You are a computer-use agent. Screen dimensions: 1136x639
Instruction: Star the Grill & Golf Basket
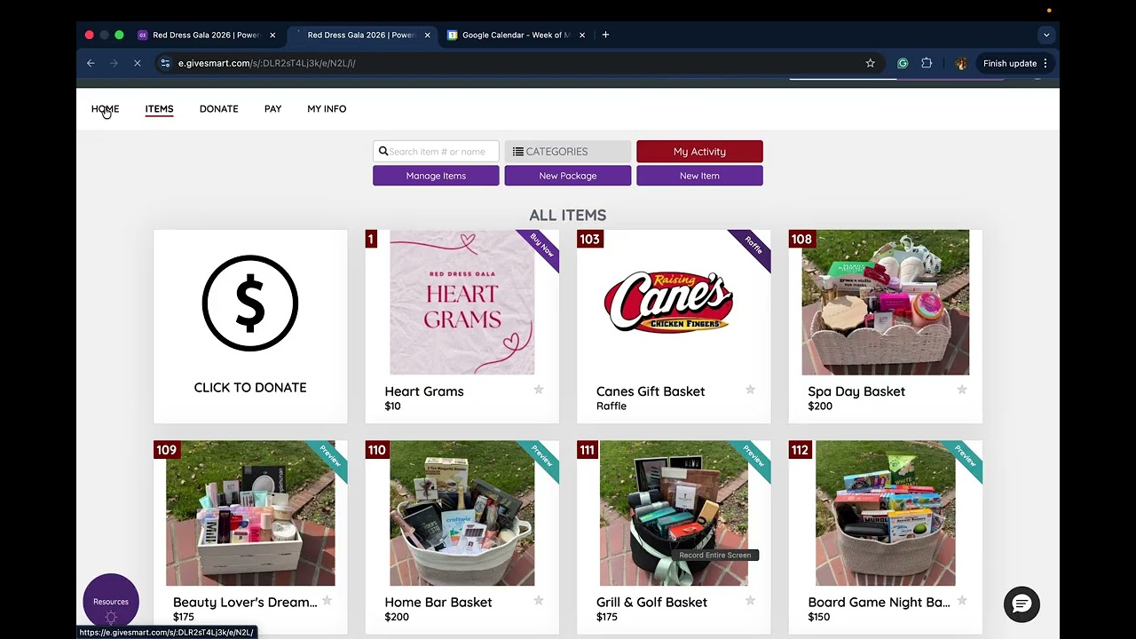click(750, 601)
